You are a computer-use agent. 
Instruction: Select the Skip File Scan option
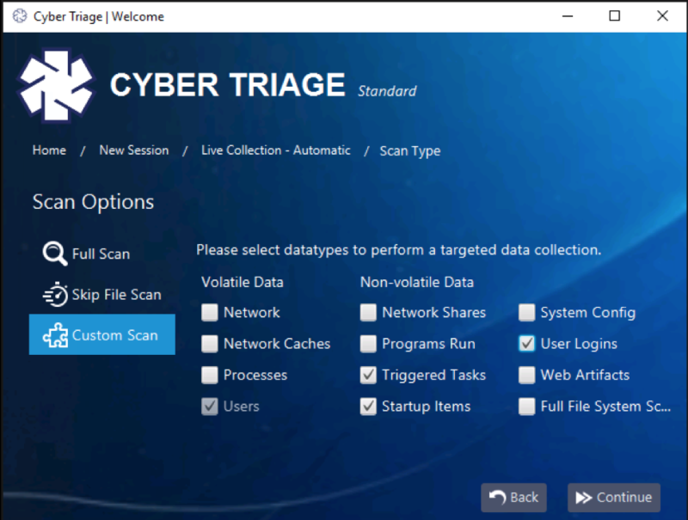tap(101, 295)
